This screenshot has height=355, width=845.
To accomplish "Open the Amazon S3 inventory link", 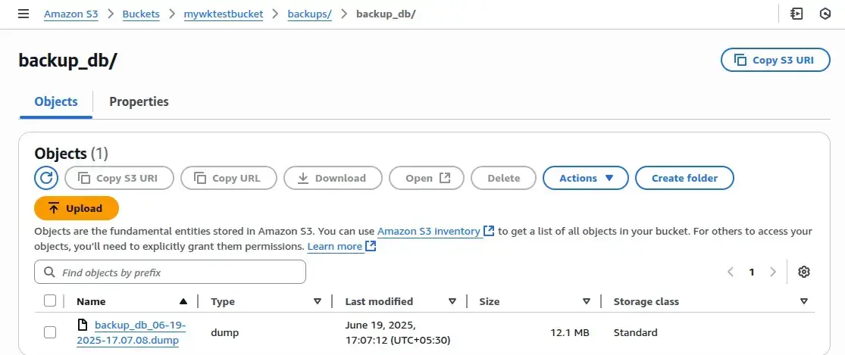I will (429, 232).
